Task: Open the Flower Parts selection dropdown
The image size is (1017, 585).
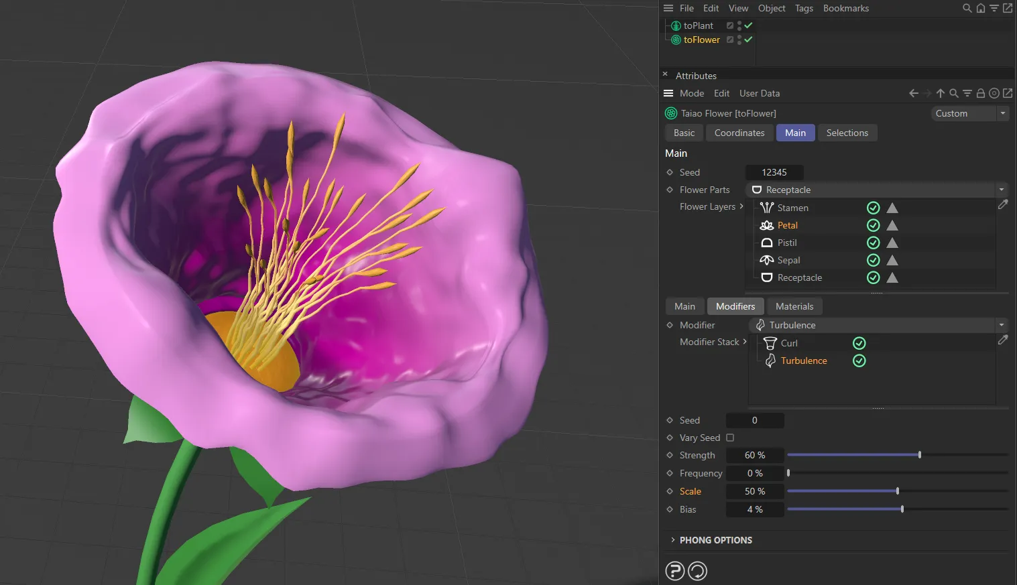Action: click(x=1002, y=190)
